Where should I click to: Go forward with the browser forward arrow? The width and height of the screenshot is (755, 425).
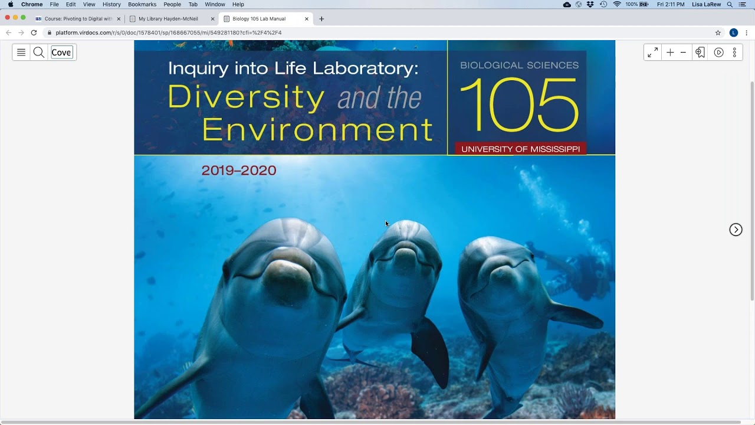click(21, 32)
